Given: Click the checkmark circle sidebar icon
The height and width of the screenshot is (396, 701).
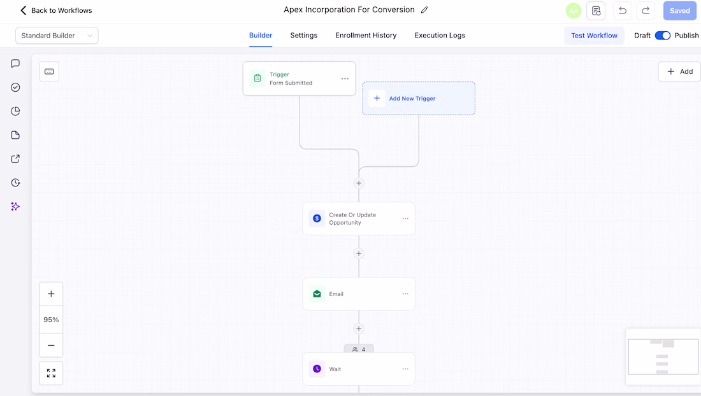Looking at the screenshot, I should (15, 87).
